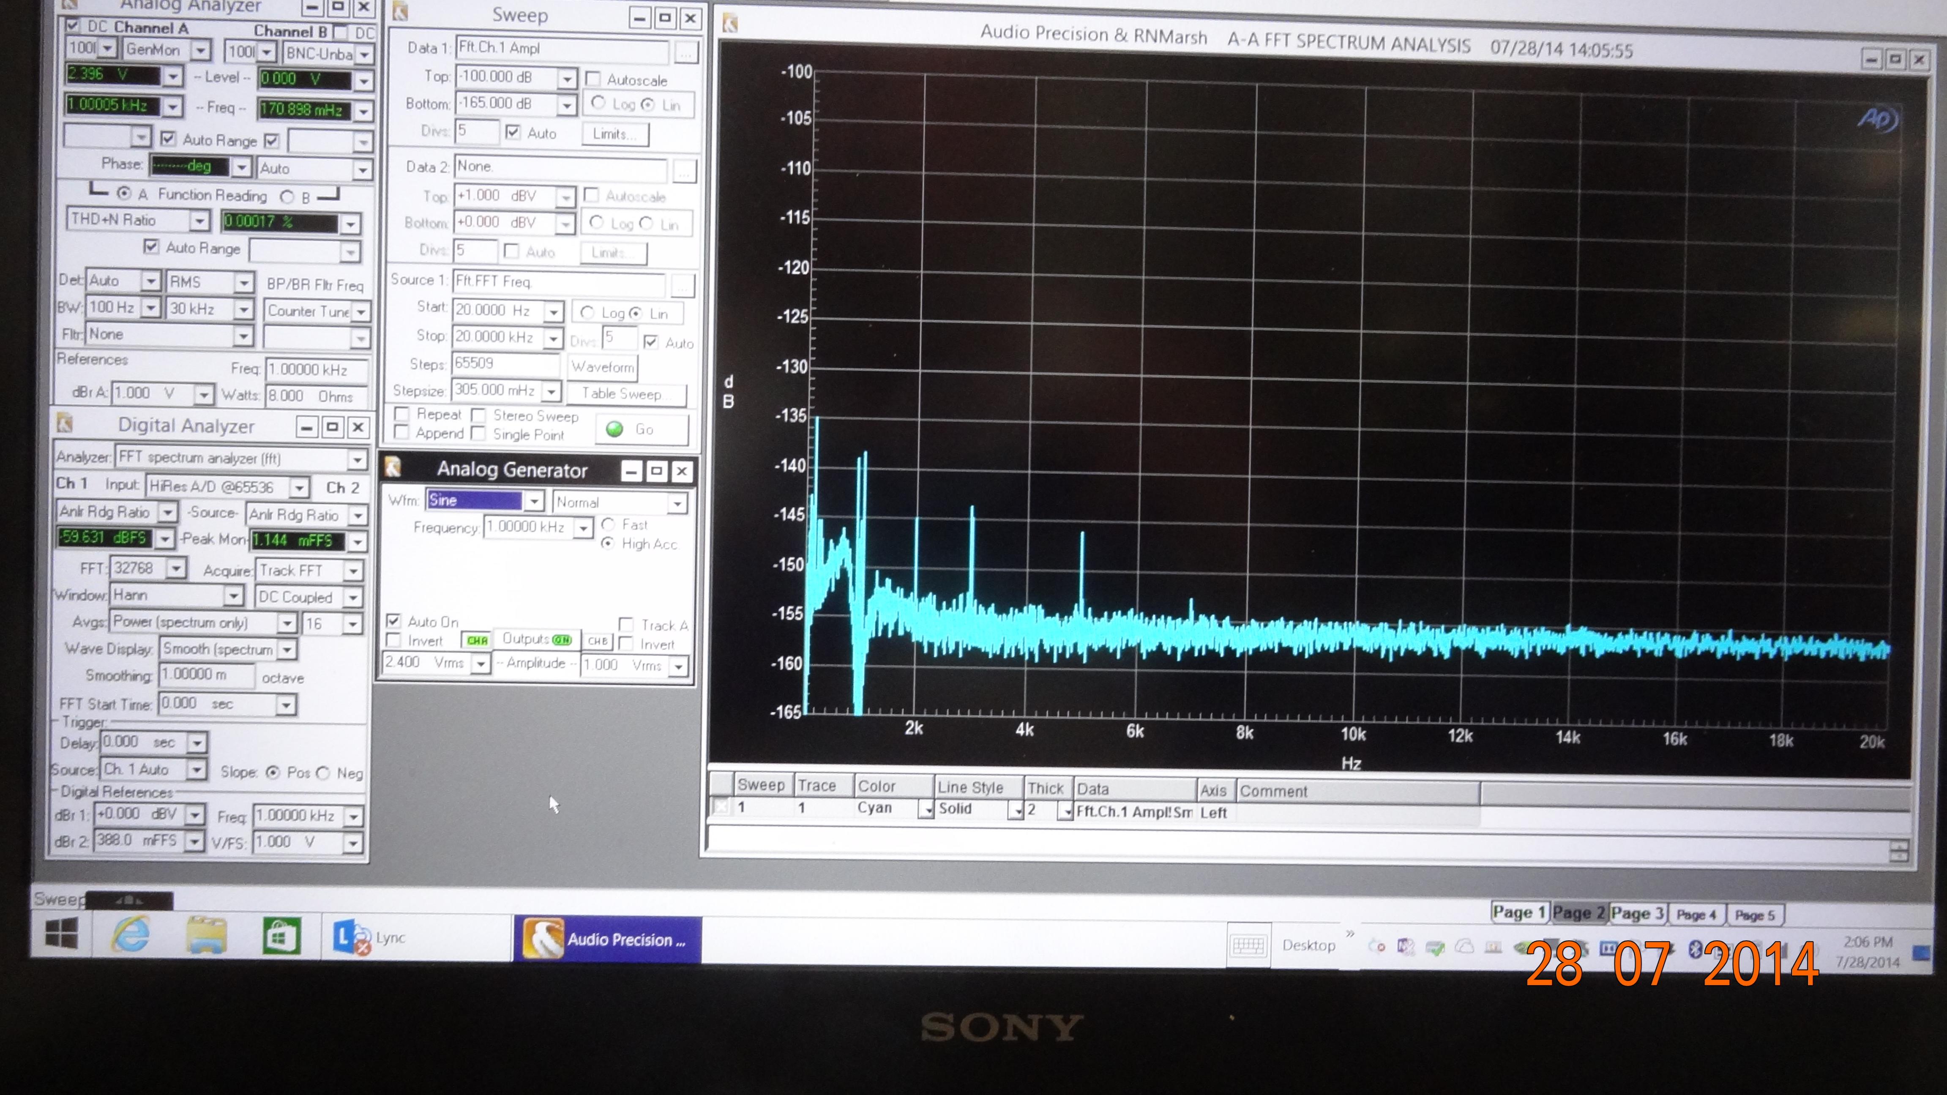Viewport: 1947px width, 1095px height.
Task: Click the Windows Start button
Action: [x=61, y=933]
